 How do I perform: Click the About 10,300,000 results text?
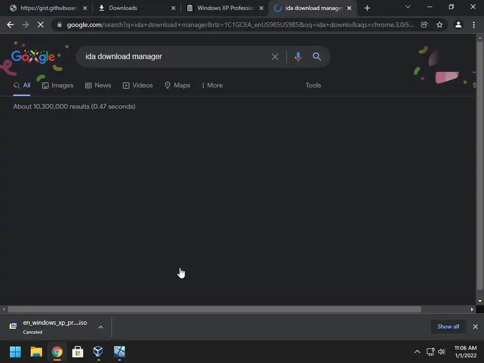tap(74, 106)
